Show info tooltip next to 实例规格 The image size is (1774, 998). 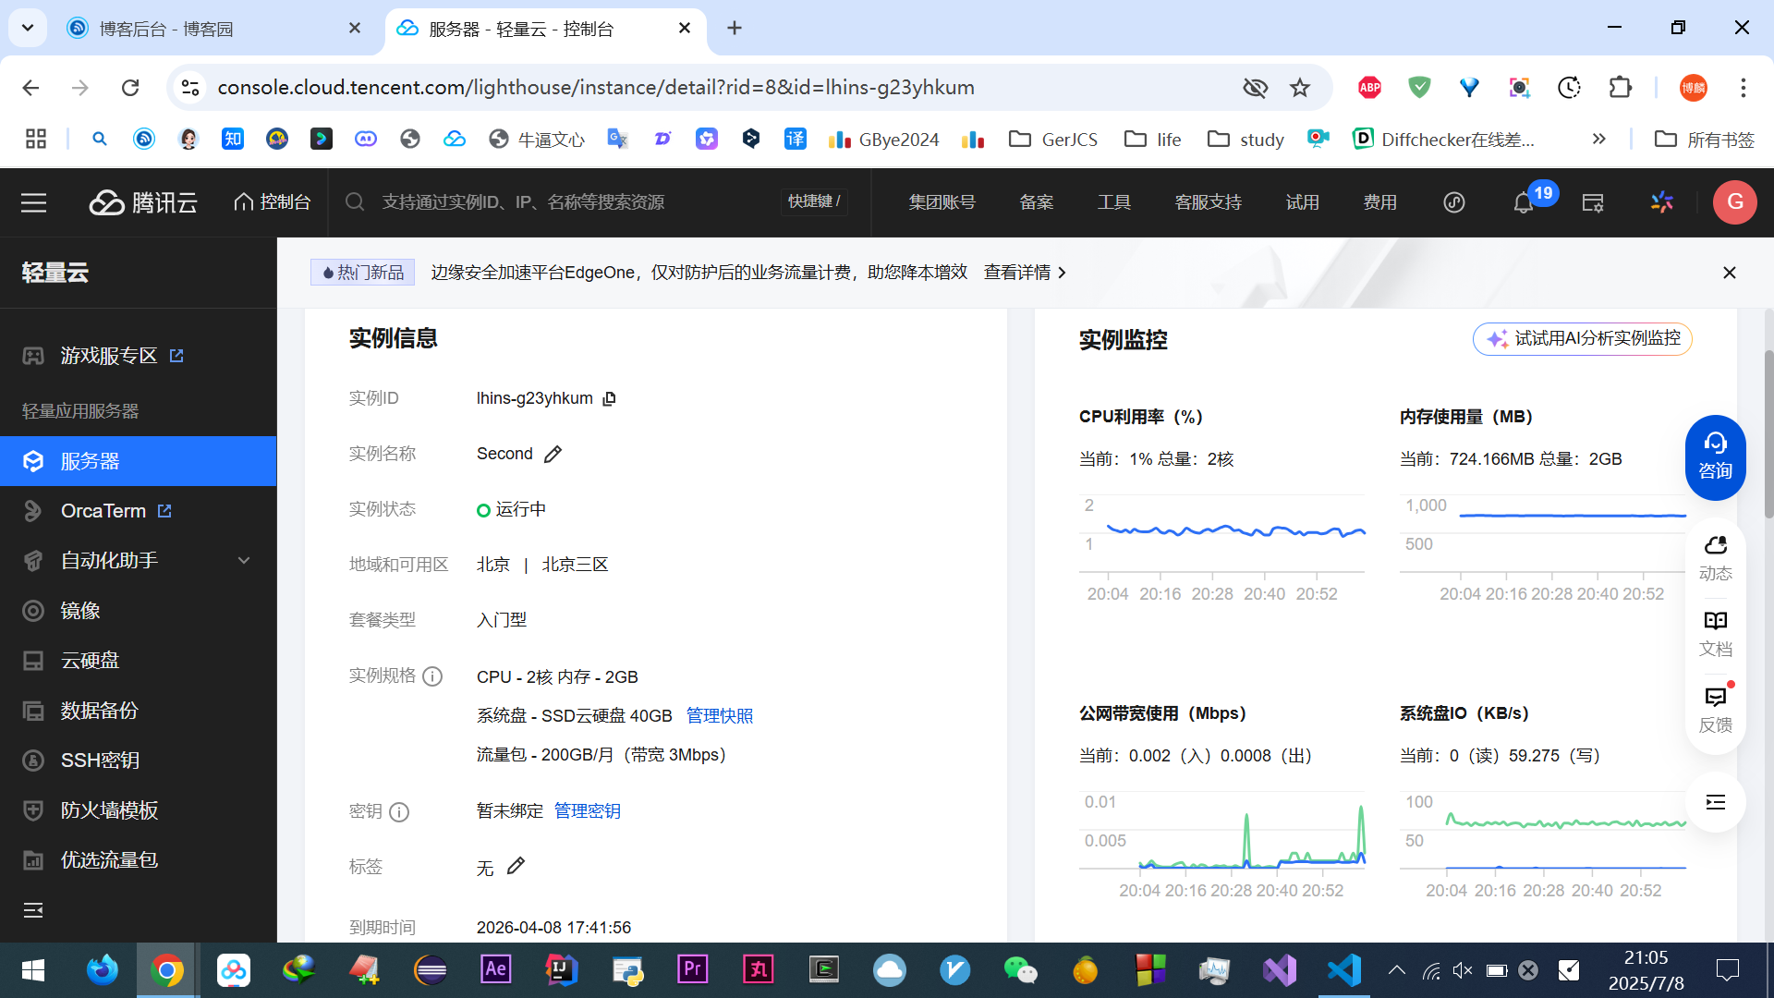[432, 676]
